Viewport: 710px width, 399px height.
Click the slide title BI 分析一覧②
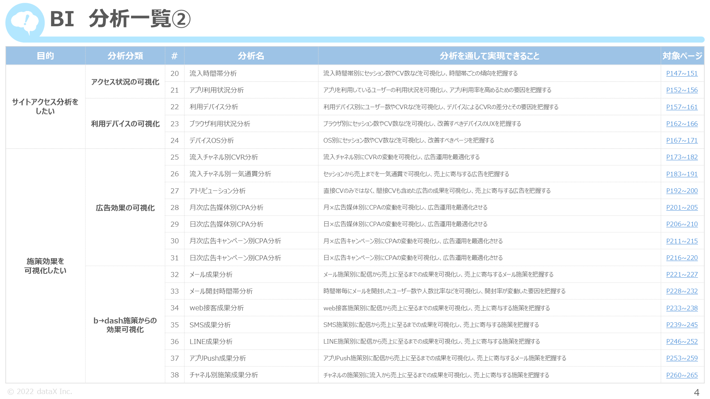(120, 19)
